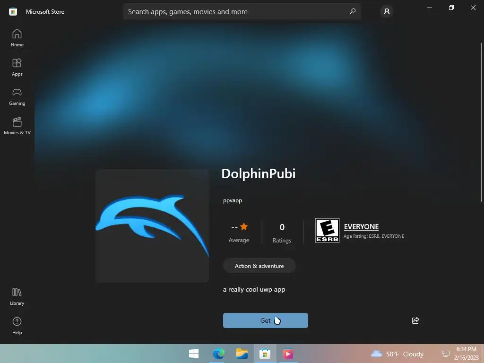This screenshot has width=484, height=363.
Task: Open the Action & adventure category
Action: (259, 266)
